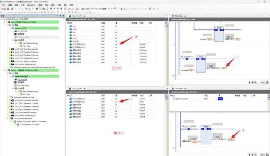
Task: Open the devices panel options dropdown arrow
Action: click(57, 16)
